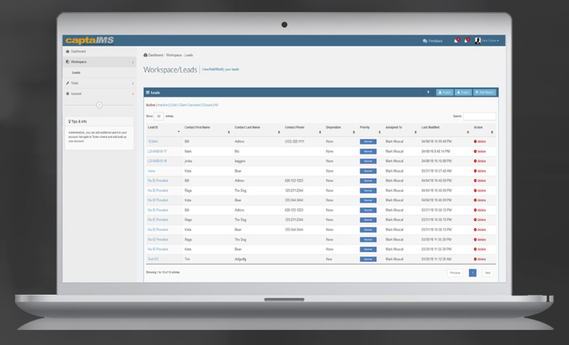Delete the Test123 lead row

tap(480, 259)
